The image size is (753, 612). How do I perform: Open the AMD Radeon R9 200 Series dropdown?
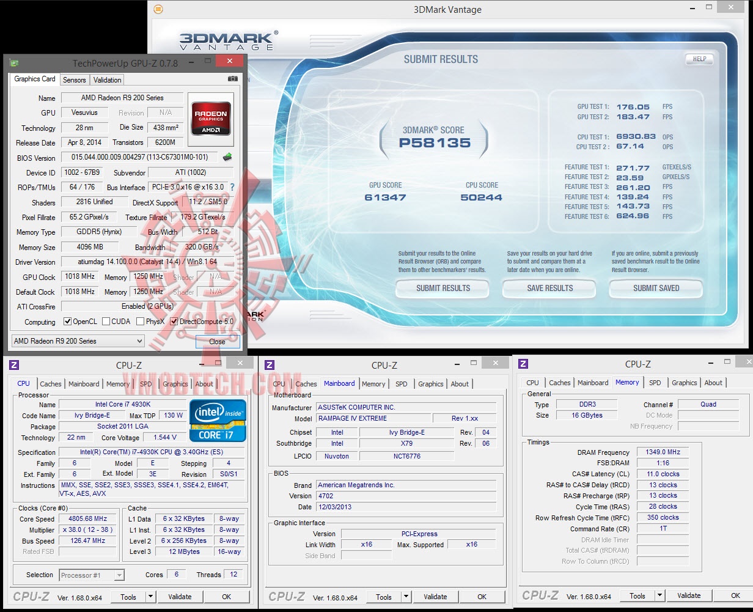tap(78, 341)
